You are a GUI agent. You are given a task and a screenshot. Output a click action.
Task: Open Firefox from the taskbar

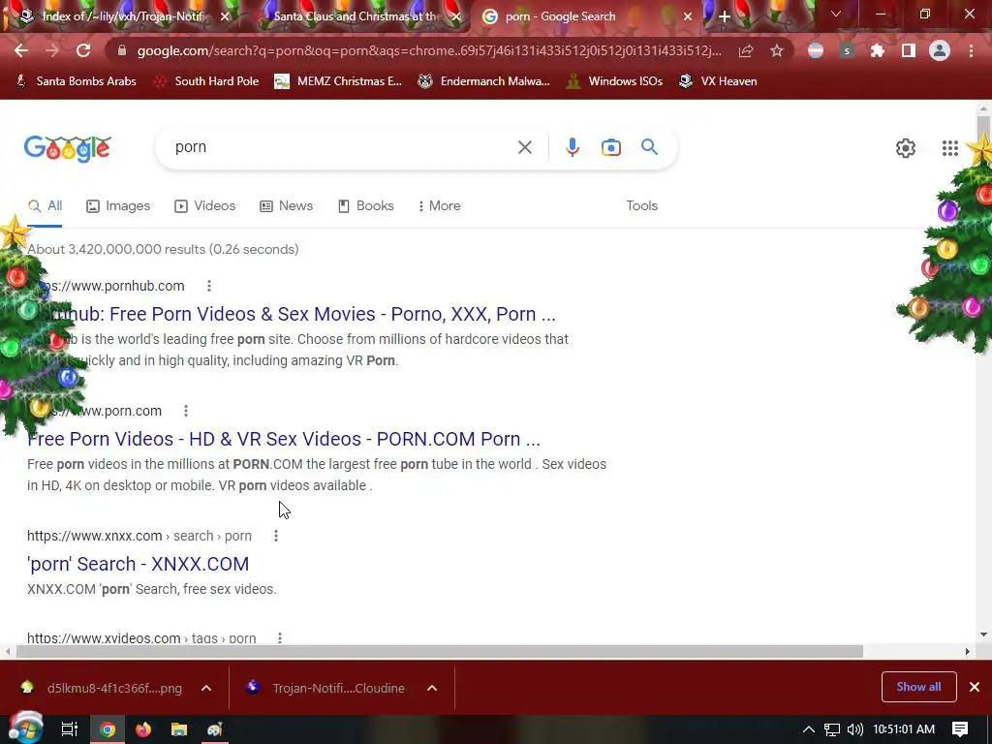point(143,729)
